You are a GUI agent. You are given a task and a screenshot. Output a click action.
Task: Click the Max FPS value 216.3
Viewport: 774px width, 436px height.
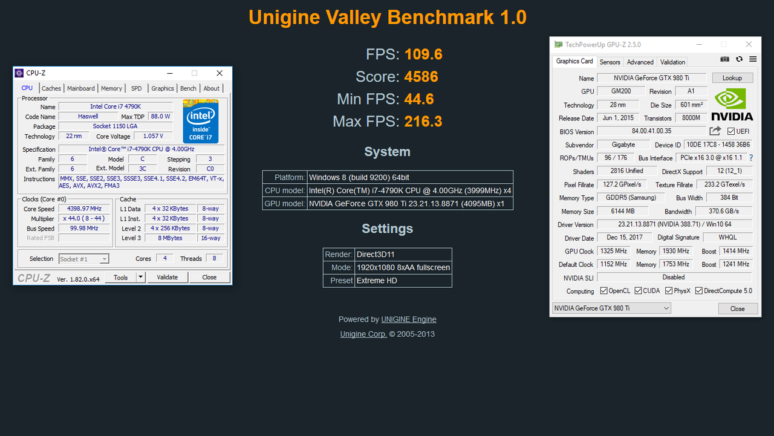click(x=424, y=122)
